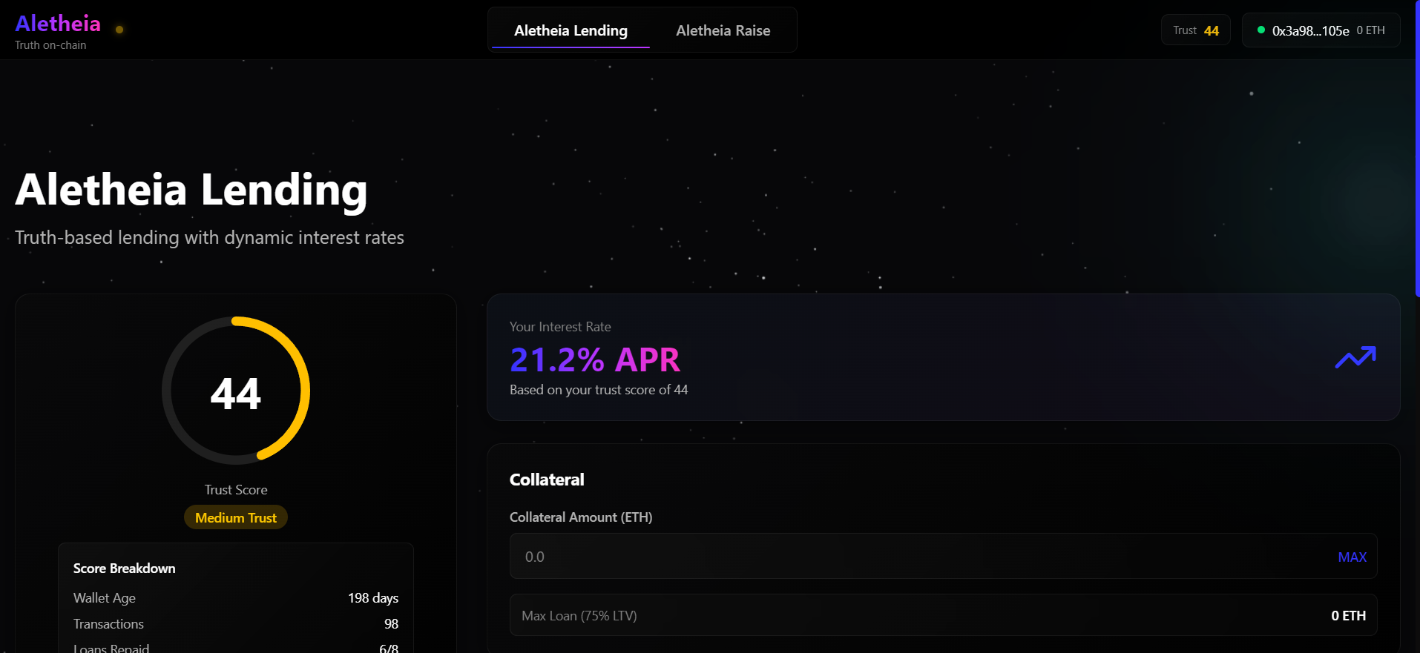This screenshot has width=1420, height=653.
Task: Select the Aletheia Lending tab
Action: 571,30
